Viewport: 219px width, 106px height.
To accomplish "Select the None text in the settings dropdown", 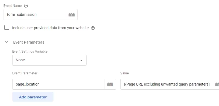I will coord(20,60).
